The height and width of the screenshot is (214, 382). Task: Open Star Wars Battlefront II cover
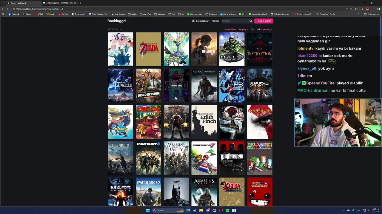[x=121, y=86]
